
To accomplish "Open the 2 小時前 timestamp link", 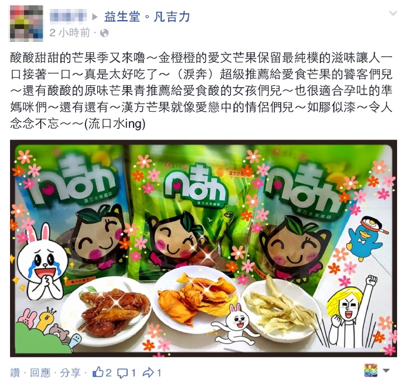I will tap(70, 33).
